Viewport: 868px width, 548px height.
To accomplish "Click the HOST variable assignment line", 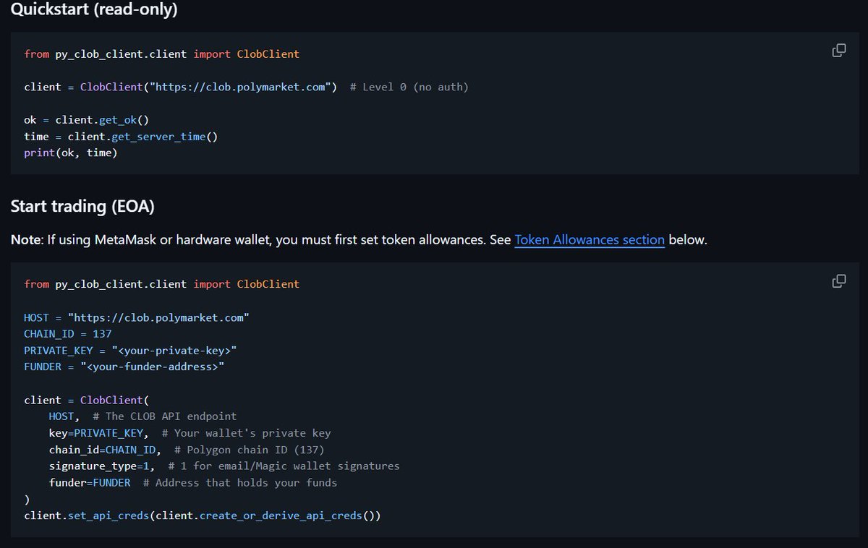I will [x=137, y=317].
